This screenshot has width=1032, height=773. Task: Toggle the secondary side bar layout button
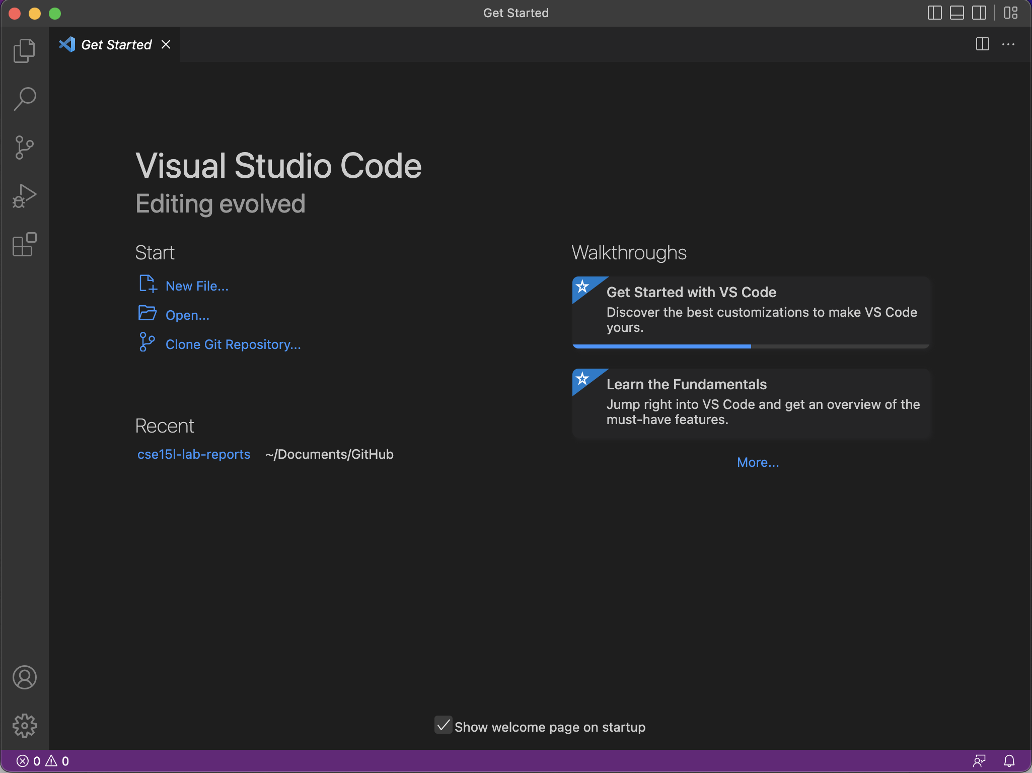[979, 13]
